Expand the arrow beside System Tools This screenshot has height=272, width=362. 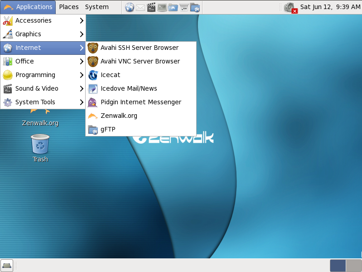pyautogui.click(x=82, y=102)
